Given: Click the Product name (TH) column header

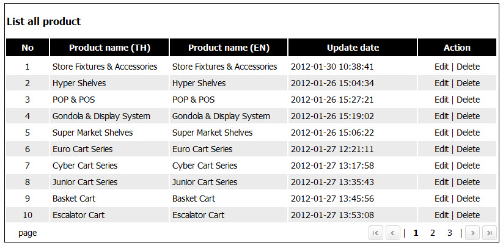Looking at the screenshot, I should click(x=109, y=48).
